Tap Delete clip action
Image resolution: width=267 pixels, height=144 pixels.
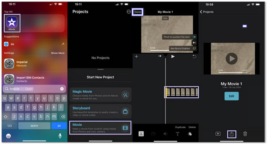(192, 127)
